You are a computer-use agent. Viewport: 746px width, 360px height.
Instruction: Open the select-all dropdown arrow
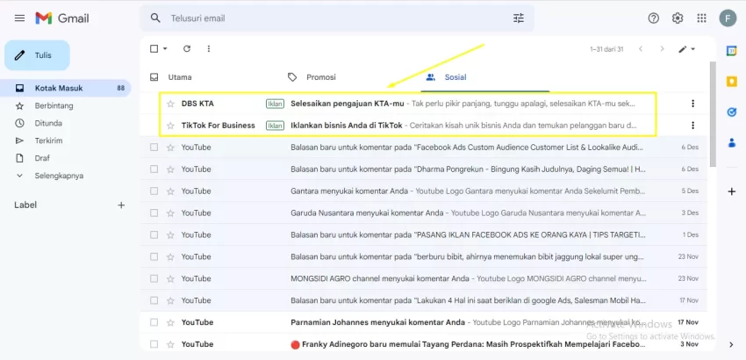pyautogui.click(x=165, y=48)
